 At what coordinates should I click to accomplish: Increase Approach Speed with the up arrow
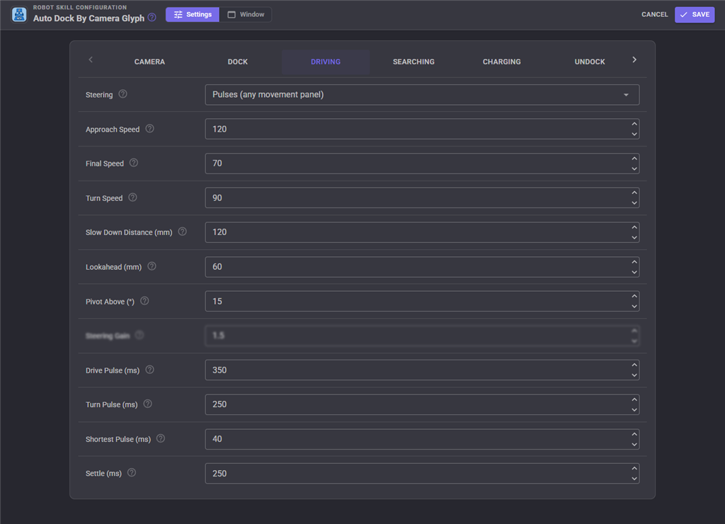click(634, 124)
